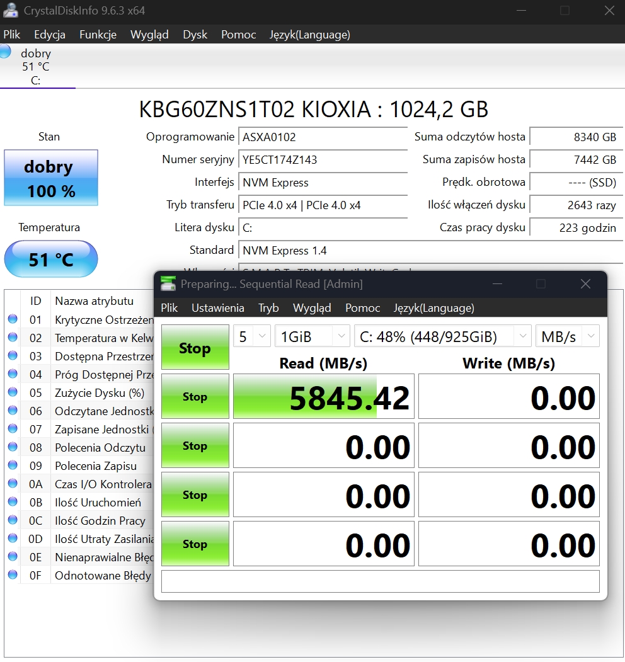Click the empty comment field below results
625x662 pixels.
point(380,581)
